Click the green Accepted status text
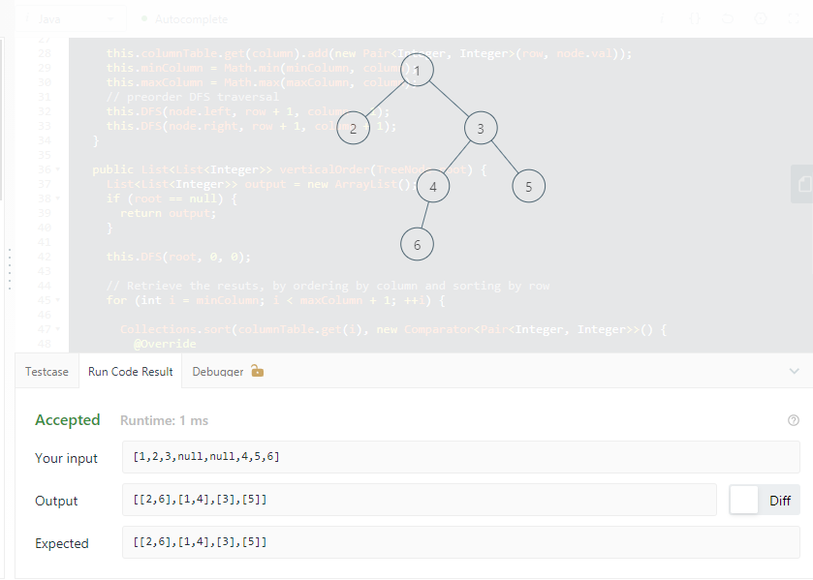The width and height of the screenshot is (813, 580). [68, 420]
